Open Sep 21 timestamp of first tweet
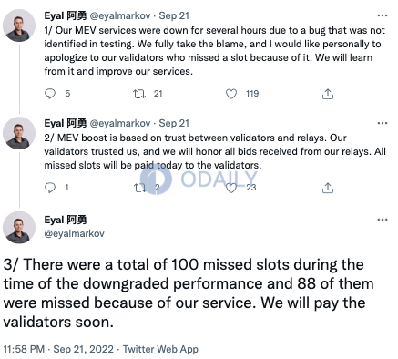The image size is (398, 359). point(174,15)
